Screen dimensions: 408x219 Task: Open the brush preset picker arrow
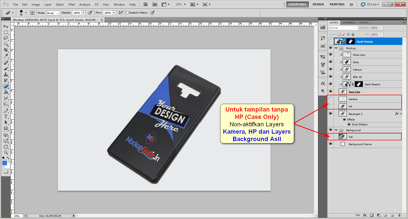click(26, 13)
